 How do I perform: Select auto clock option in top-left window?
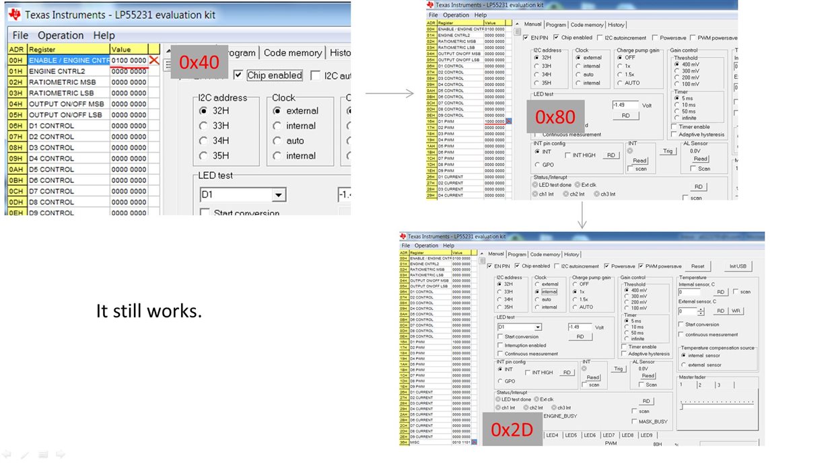[277, 141]
